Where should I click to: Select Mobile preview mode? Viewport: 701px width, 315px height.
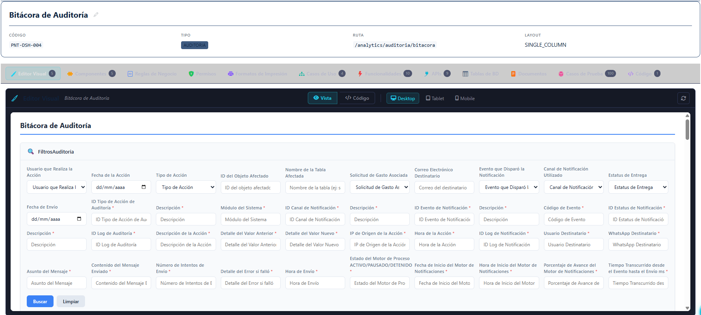[465, 98]
